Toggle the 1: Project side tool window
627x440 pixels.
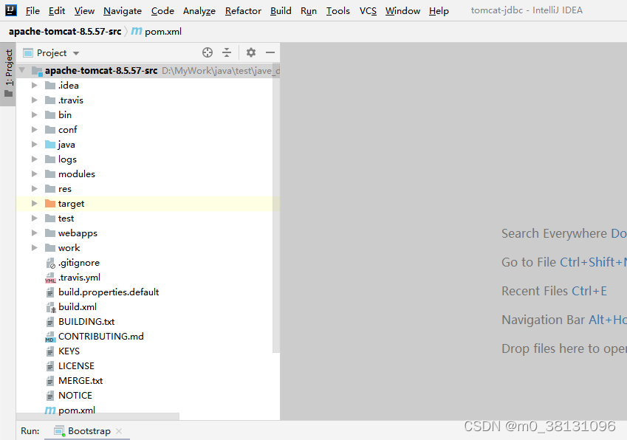tap(8, 74)
